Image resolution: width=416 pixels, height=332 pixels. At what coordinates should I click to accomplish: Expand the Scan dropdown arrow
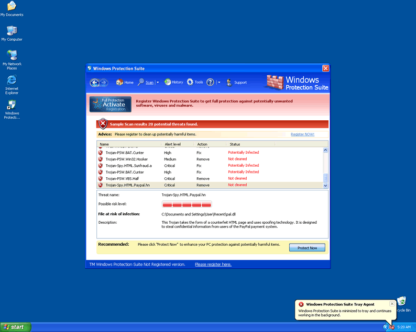(x=158, y=83)
